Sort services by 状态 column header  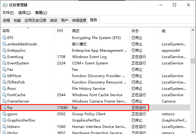135,31
